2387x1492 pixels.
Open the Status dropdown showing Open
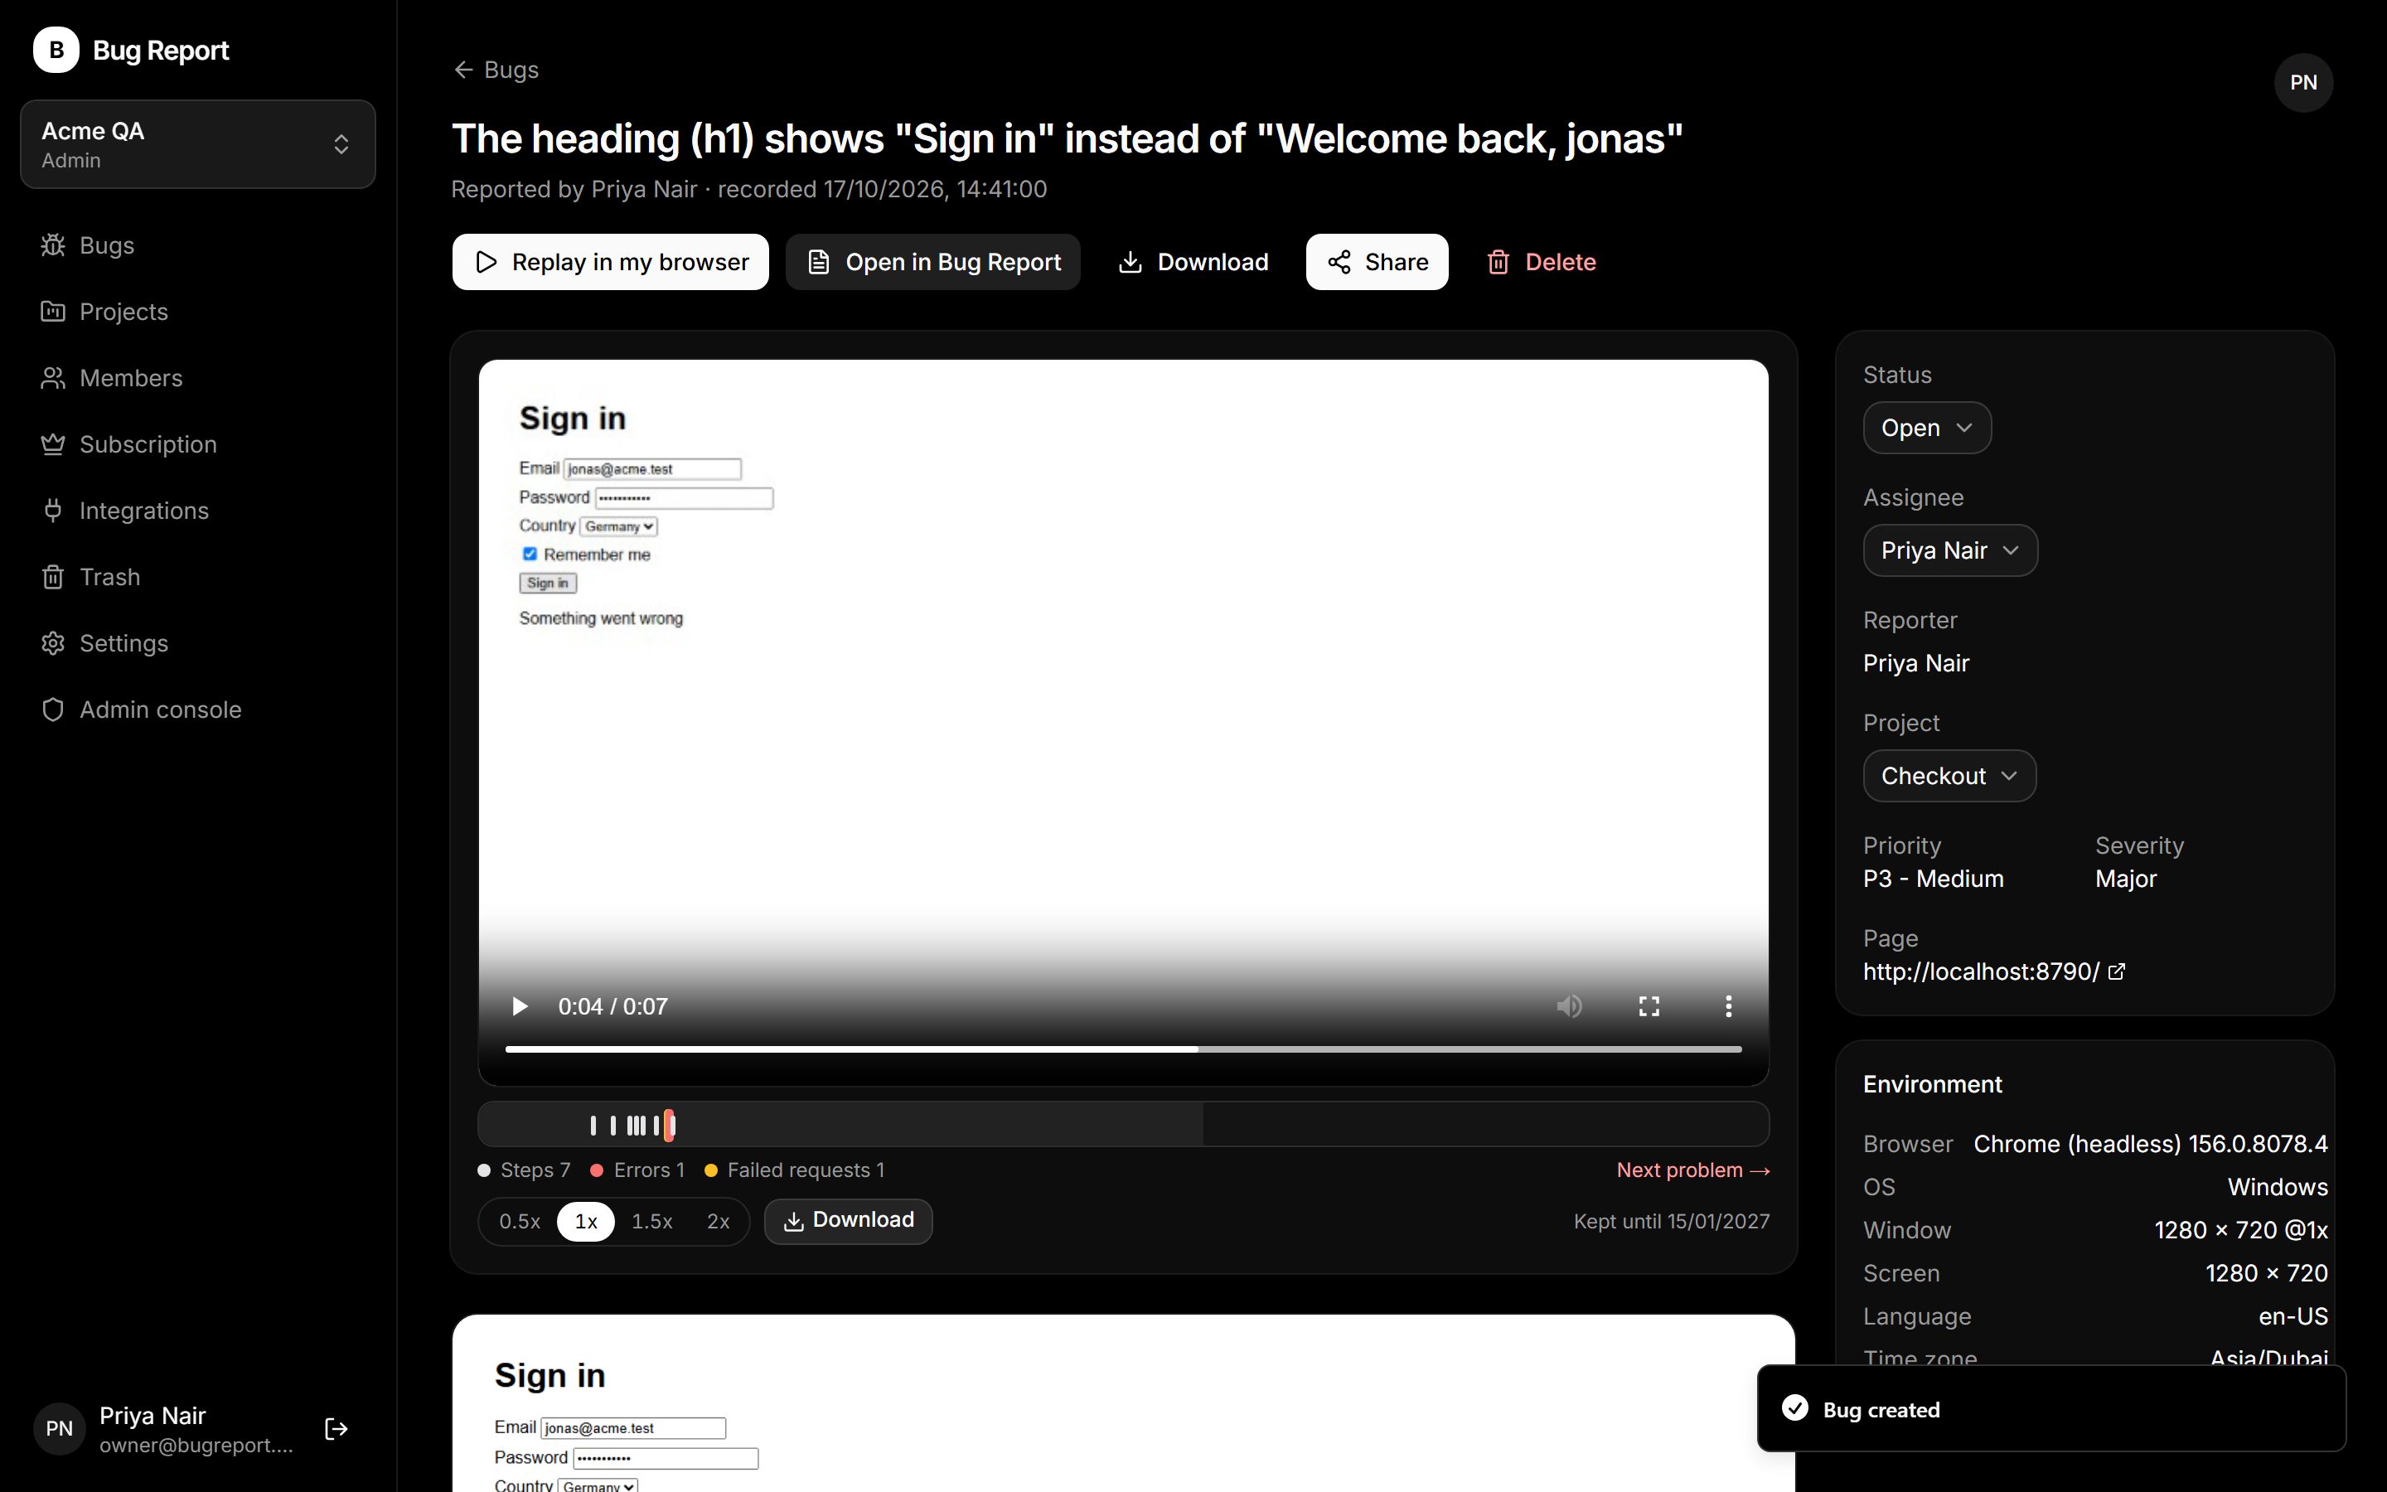[x=1927, y=429]
